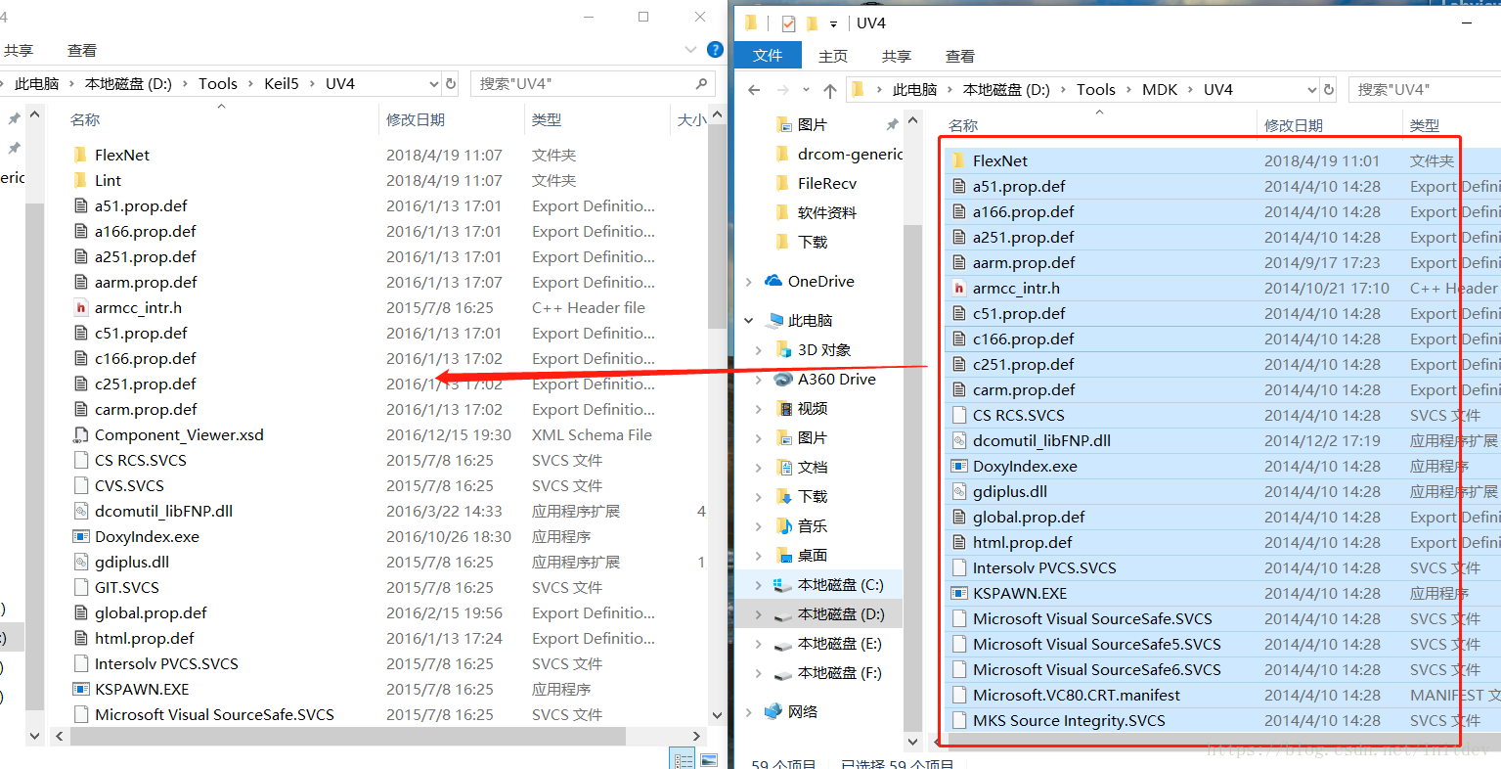
Task: Collapse the 此电脑 tree node
Action: (x=749, y=321)
